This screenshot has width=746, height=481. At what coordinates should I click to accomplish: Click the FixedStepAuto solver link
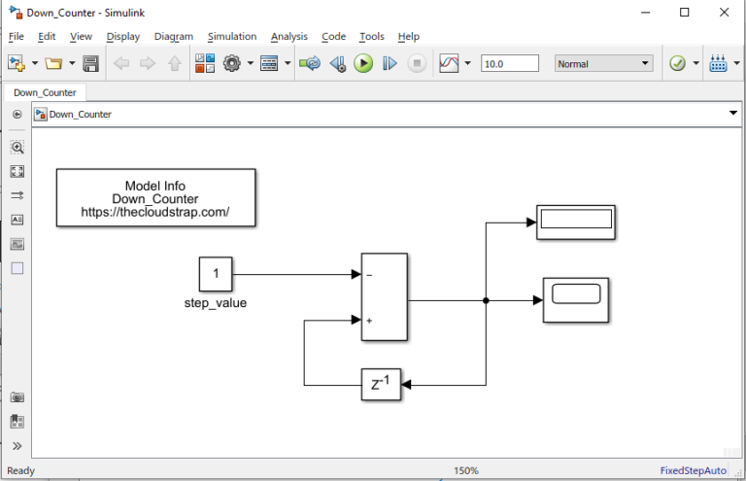694,470
